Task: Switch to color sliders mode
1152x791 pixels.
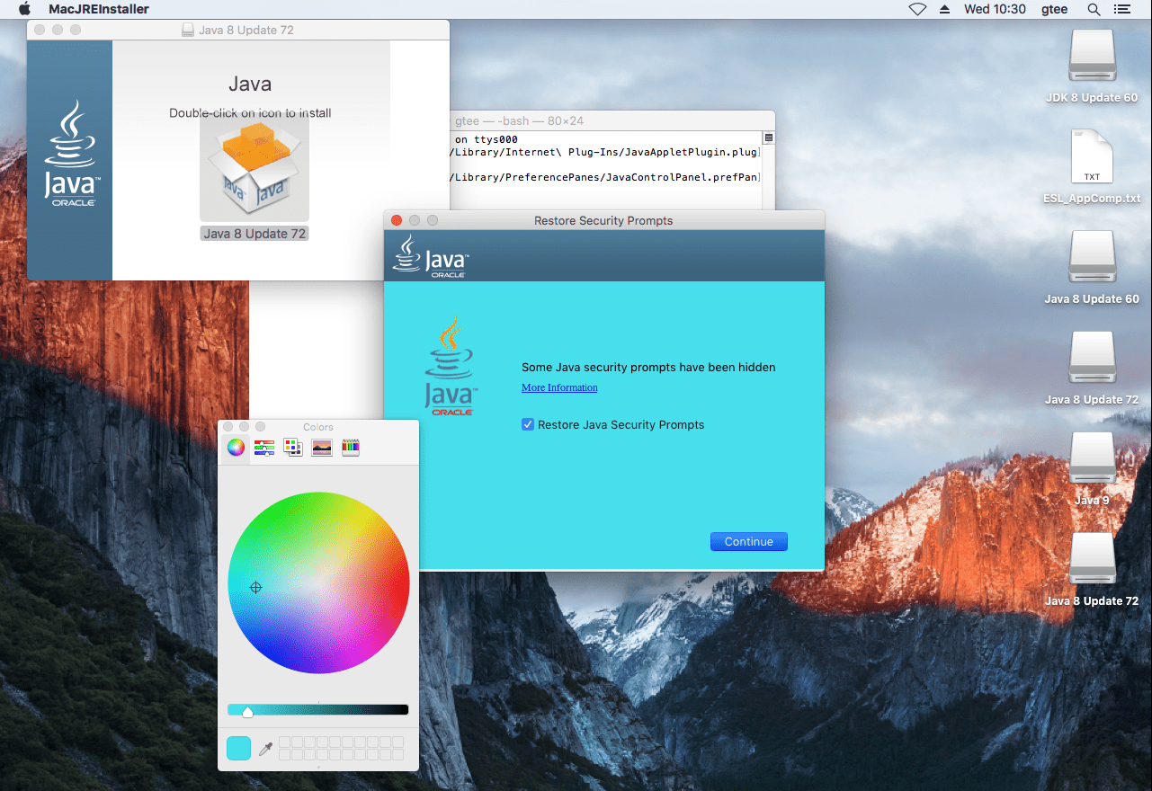Action: click(x=263, y=447)
